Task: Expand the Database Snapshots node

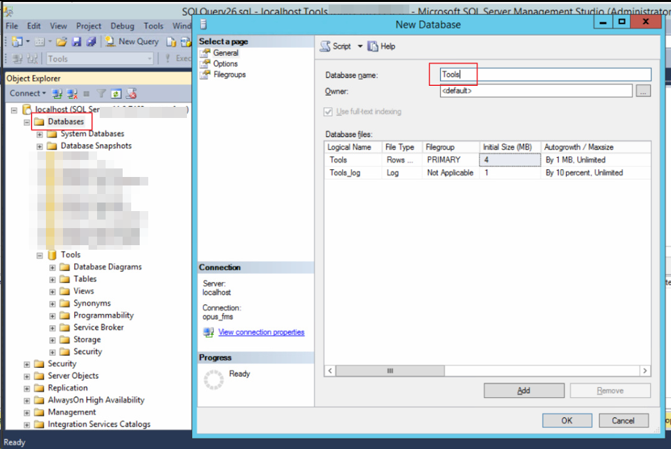Action: 40,146
